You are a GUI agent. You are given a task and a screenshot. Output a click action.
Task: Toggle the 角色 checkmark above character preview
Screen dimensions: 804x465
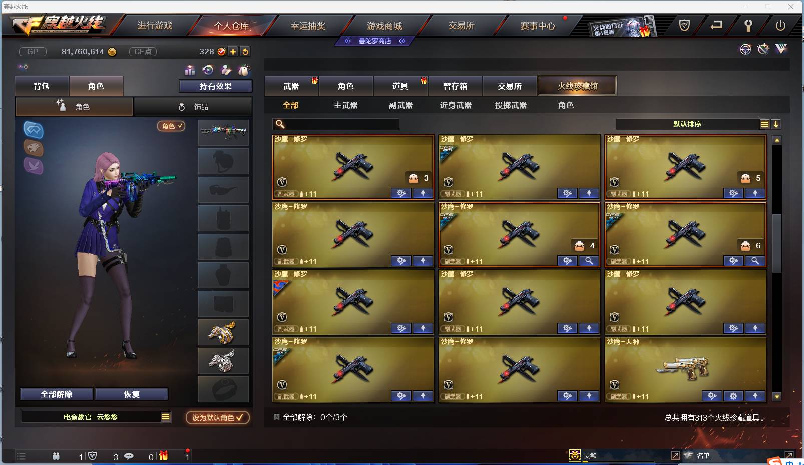click(172, 126)
